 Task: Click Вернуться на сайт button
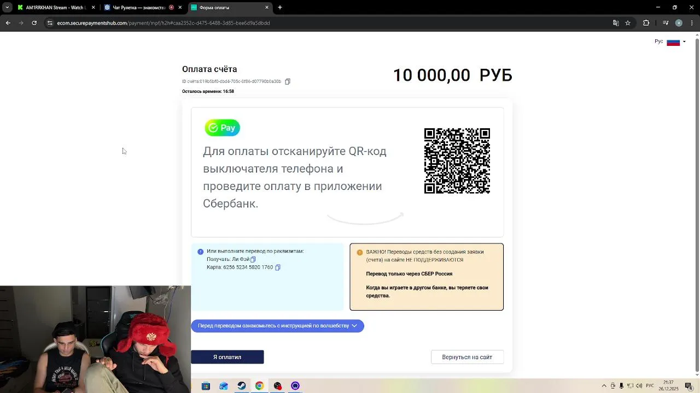coord(467,357)
